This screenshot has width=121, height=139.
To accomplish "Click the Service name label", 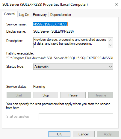I will pos(16,24).
